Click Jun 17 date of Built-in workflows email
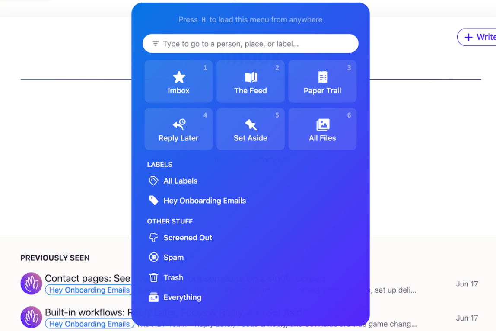This screenshot has width=496, height=331. [467, 318]
